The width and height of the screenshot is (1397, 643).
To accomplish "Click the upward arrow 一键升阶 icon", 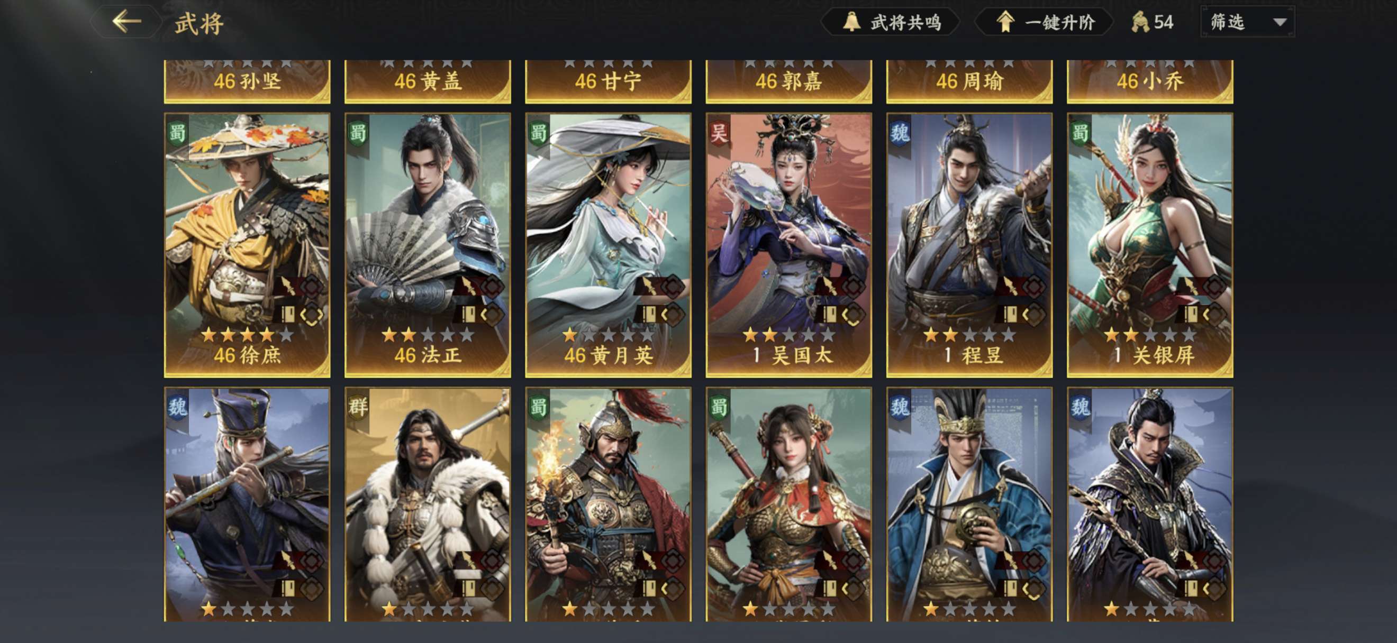I will click(x=1005, y=22).
